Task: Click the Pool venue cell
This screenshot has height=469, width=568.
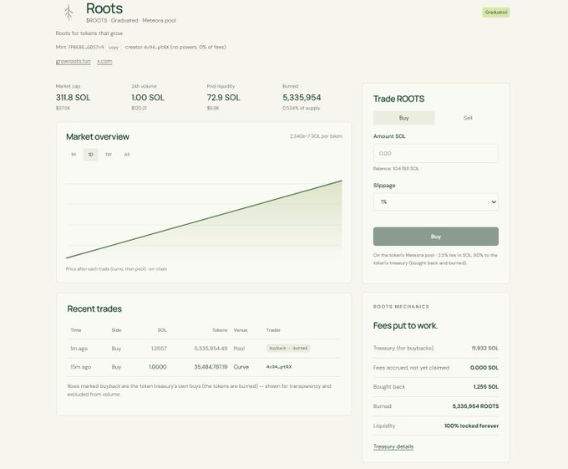Action: (x=239, y=349)
